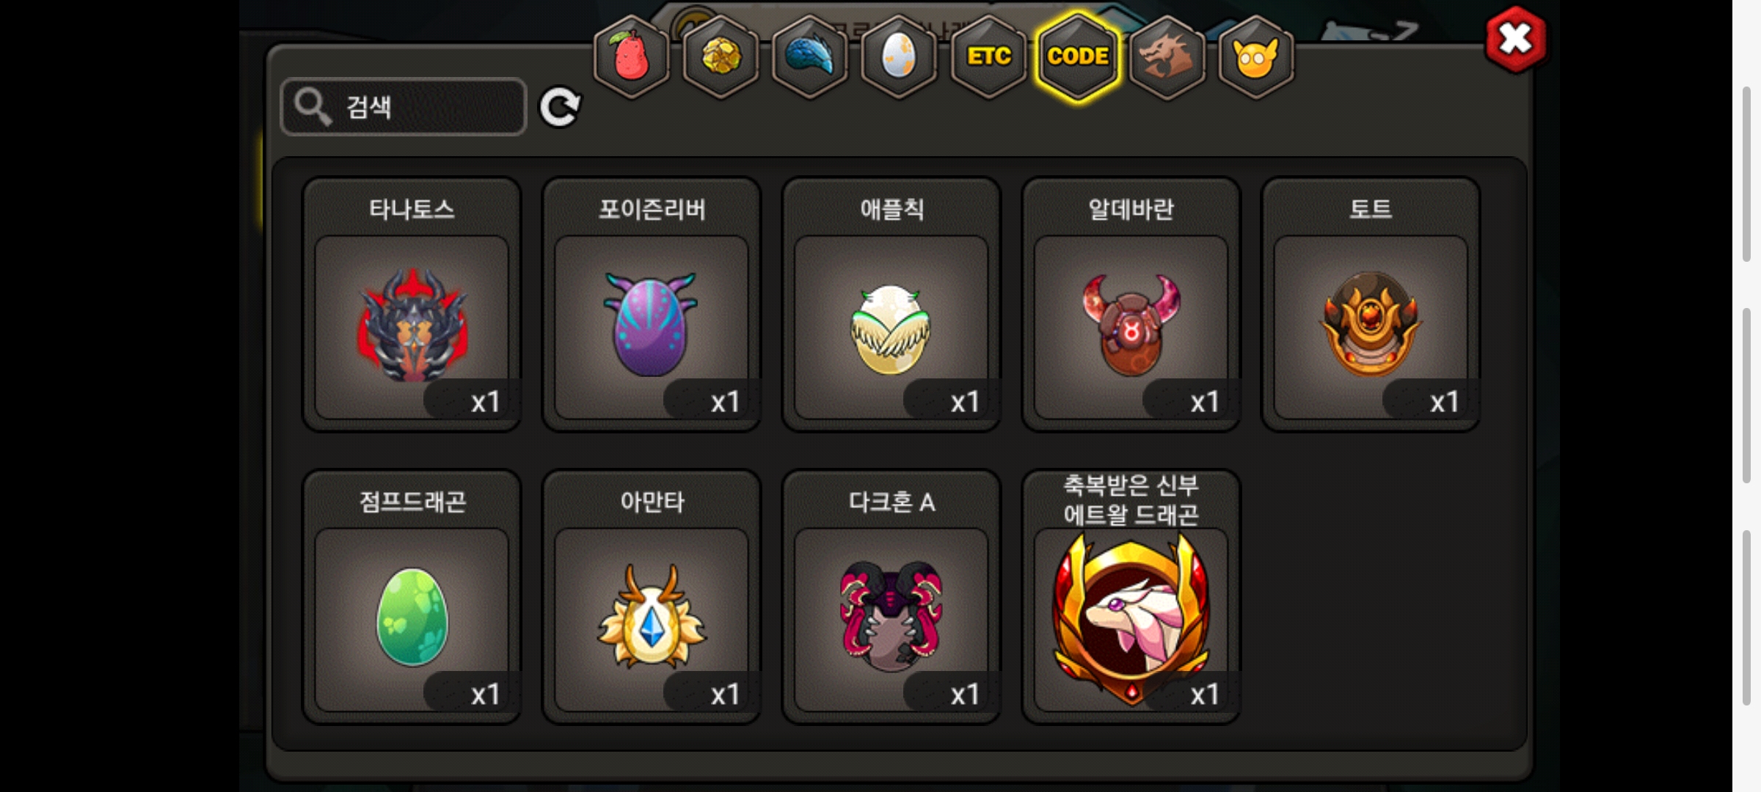Open the yellow horned mask category
Image resolution: width=1761 pixels, height=792 pixels.
coord(1256,57)
